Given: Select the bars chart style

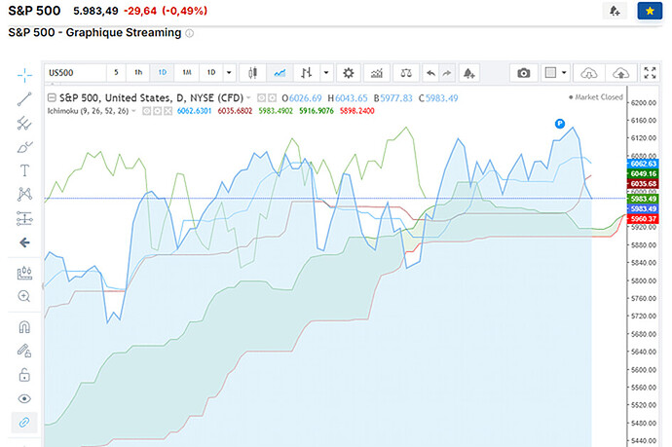Looking at the screenshot, I should click(x=307, y=73).
